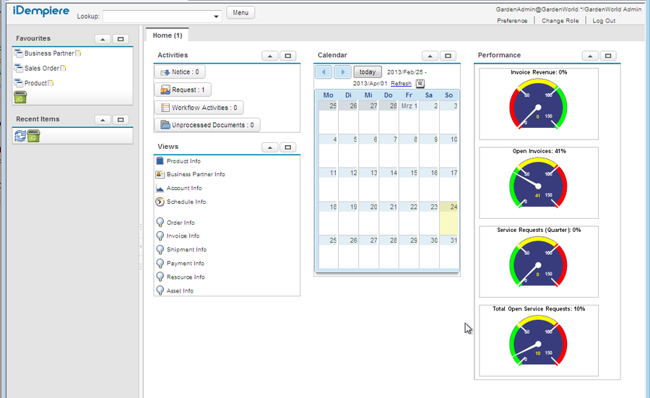Switch to the Home (1) tab
This screenshot has width=650, height=398.
167,35
